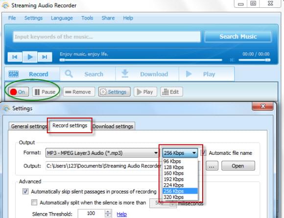Click the Search Music button
This screenshot has height=218, width=284.
[x=238, y=37]
